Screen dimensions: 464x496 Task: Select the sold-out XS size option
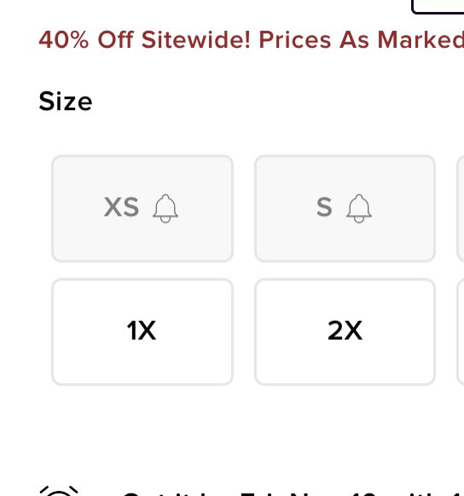(142, 208)
